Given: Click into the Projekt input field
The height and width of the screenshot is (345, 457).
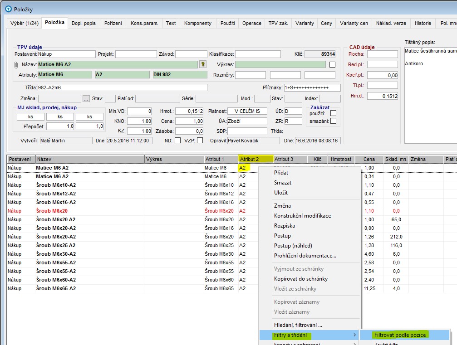Looking at the screenshot, I should [136, 54].
